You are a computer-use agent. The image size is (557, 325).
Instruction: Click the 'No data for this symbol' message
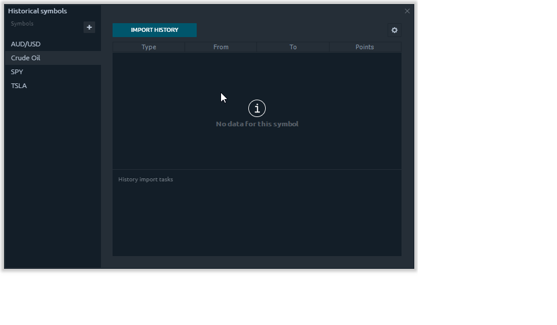tap(257, 124)
